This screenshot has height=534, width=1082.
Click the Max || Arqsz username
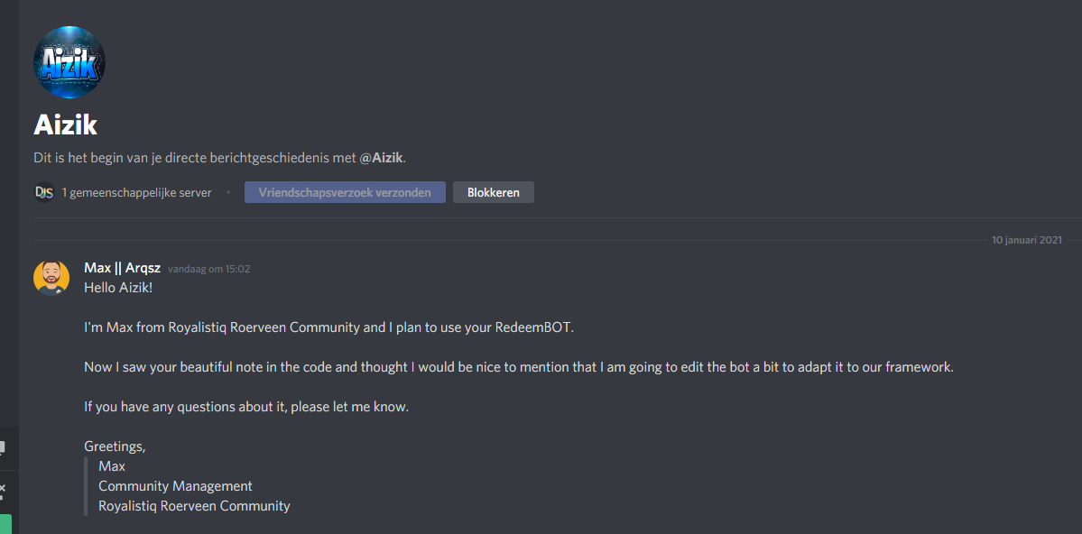(x=122, y=268)
